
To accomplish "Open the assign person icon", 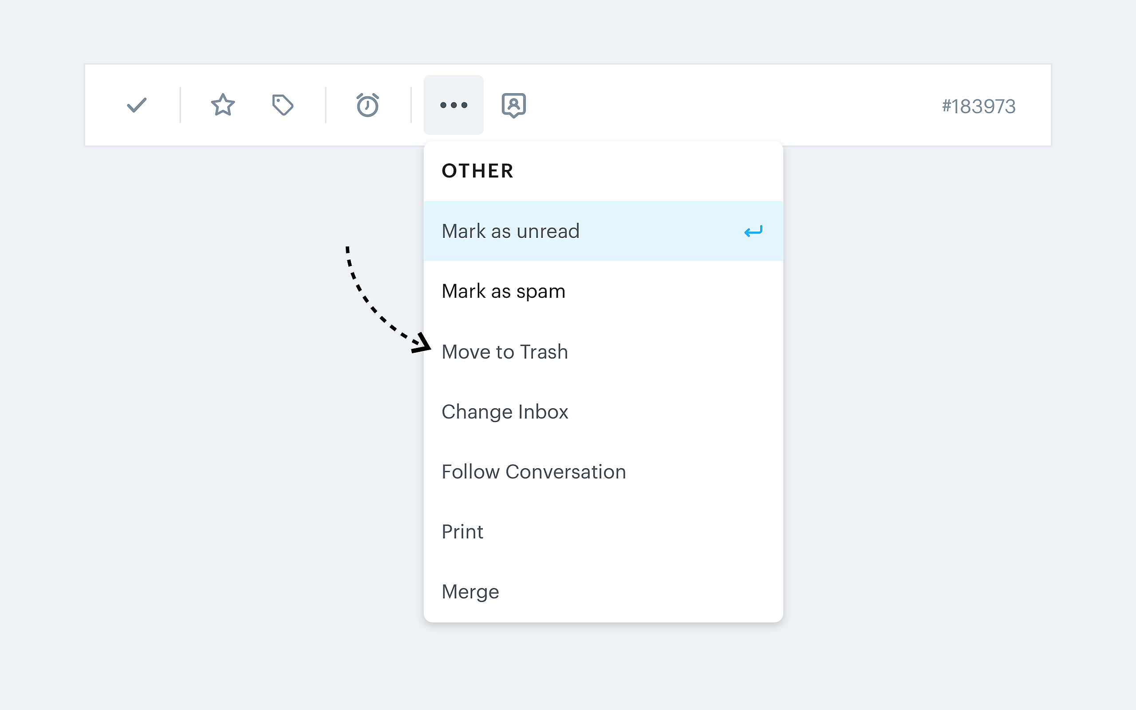I will [x=513, y=105].
